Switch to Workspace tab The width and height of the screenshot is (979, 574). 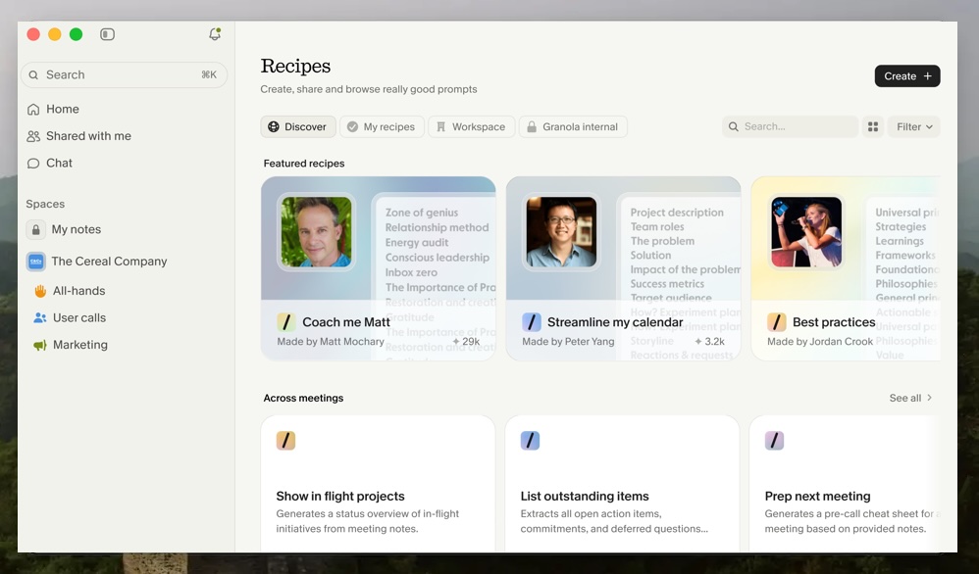point(472,126)
